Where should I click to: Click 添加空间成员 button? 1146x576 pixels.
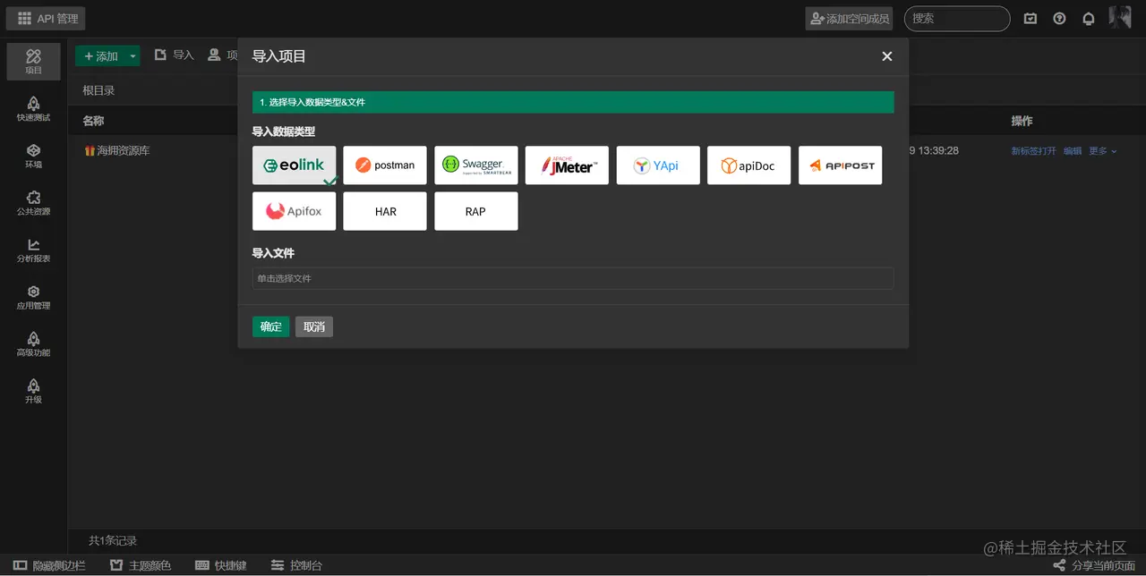point(849,18)
